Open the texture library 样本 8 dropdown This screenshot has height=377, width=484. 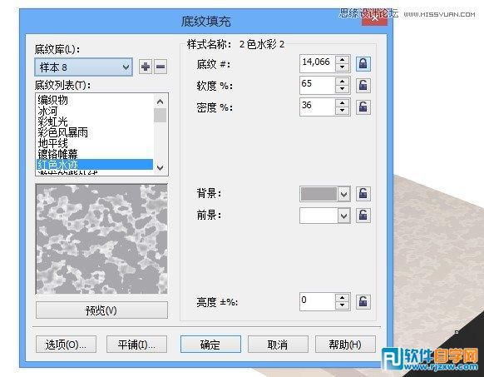(x=84, y=67)
